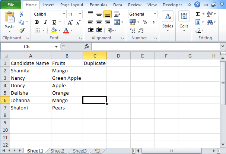Click the Middle Align icon

point(99,14)
